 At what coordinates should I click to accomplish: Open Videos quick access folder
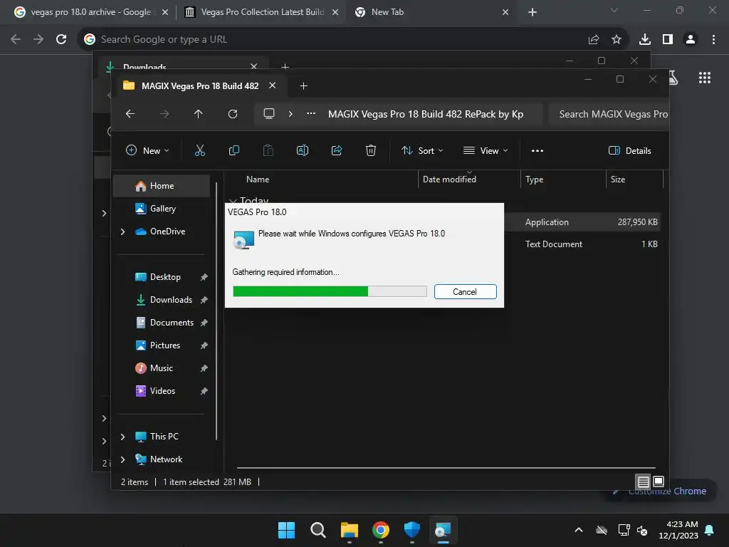tap(162, 391)
